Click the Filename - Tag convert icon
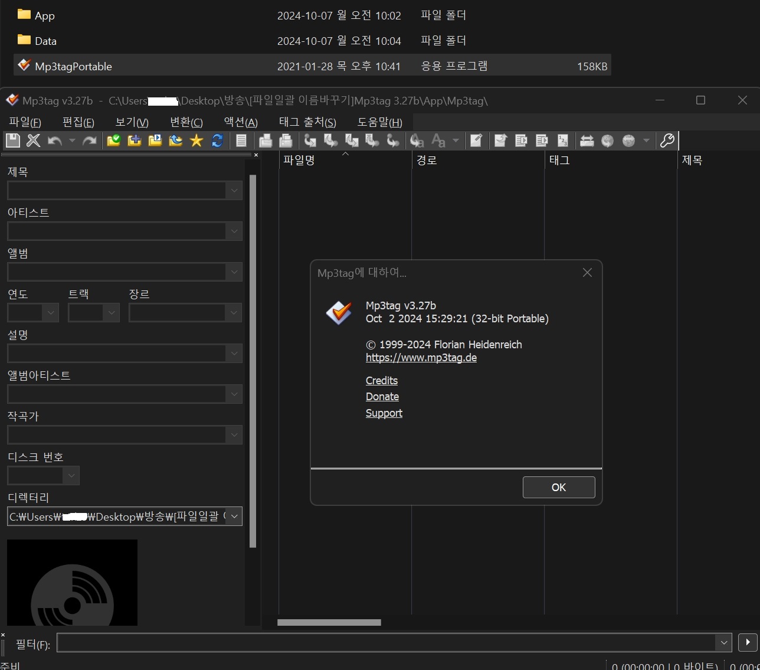The width and height of the screenshot is (760, 670). pyautogui.click(x=331, y=140)
